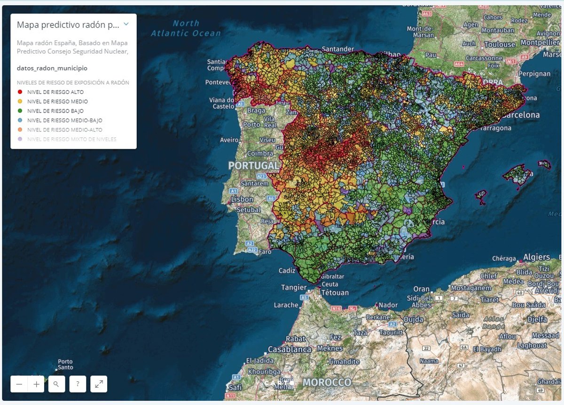
Task: Click the Lisbon city label on map
Action: 242,199
